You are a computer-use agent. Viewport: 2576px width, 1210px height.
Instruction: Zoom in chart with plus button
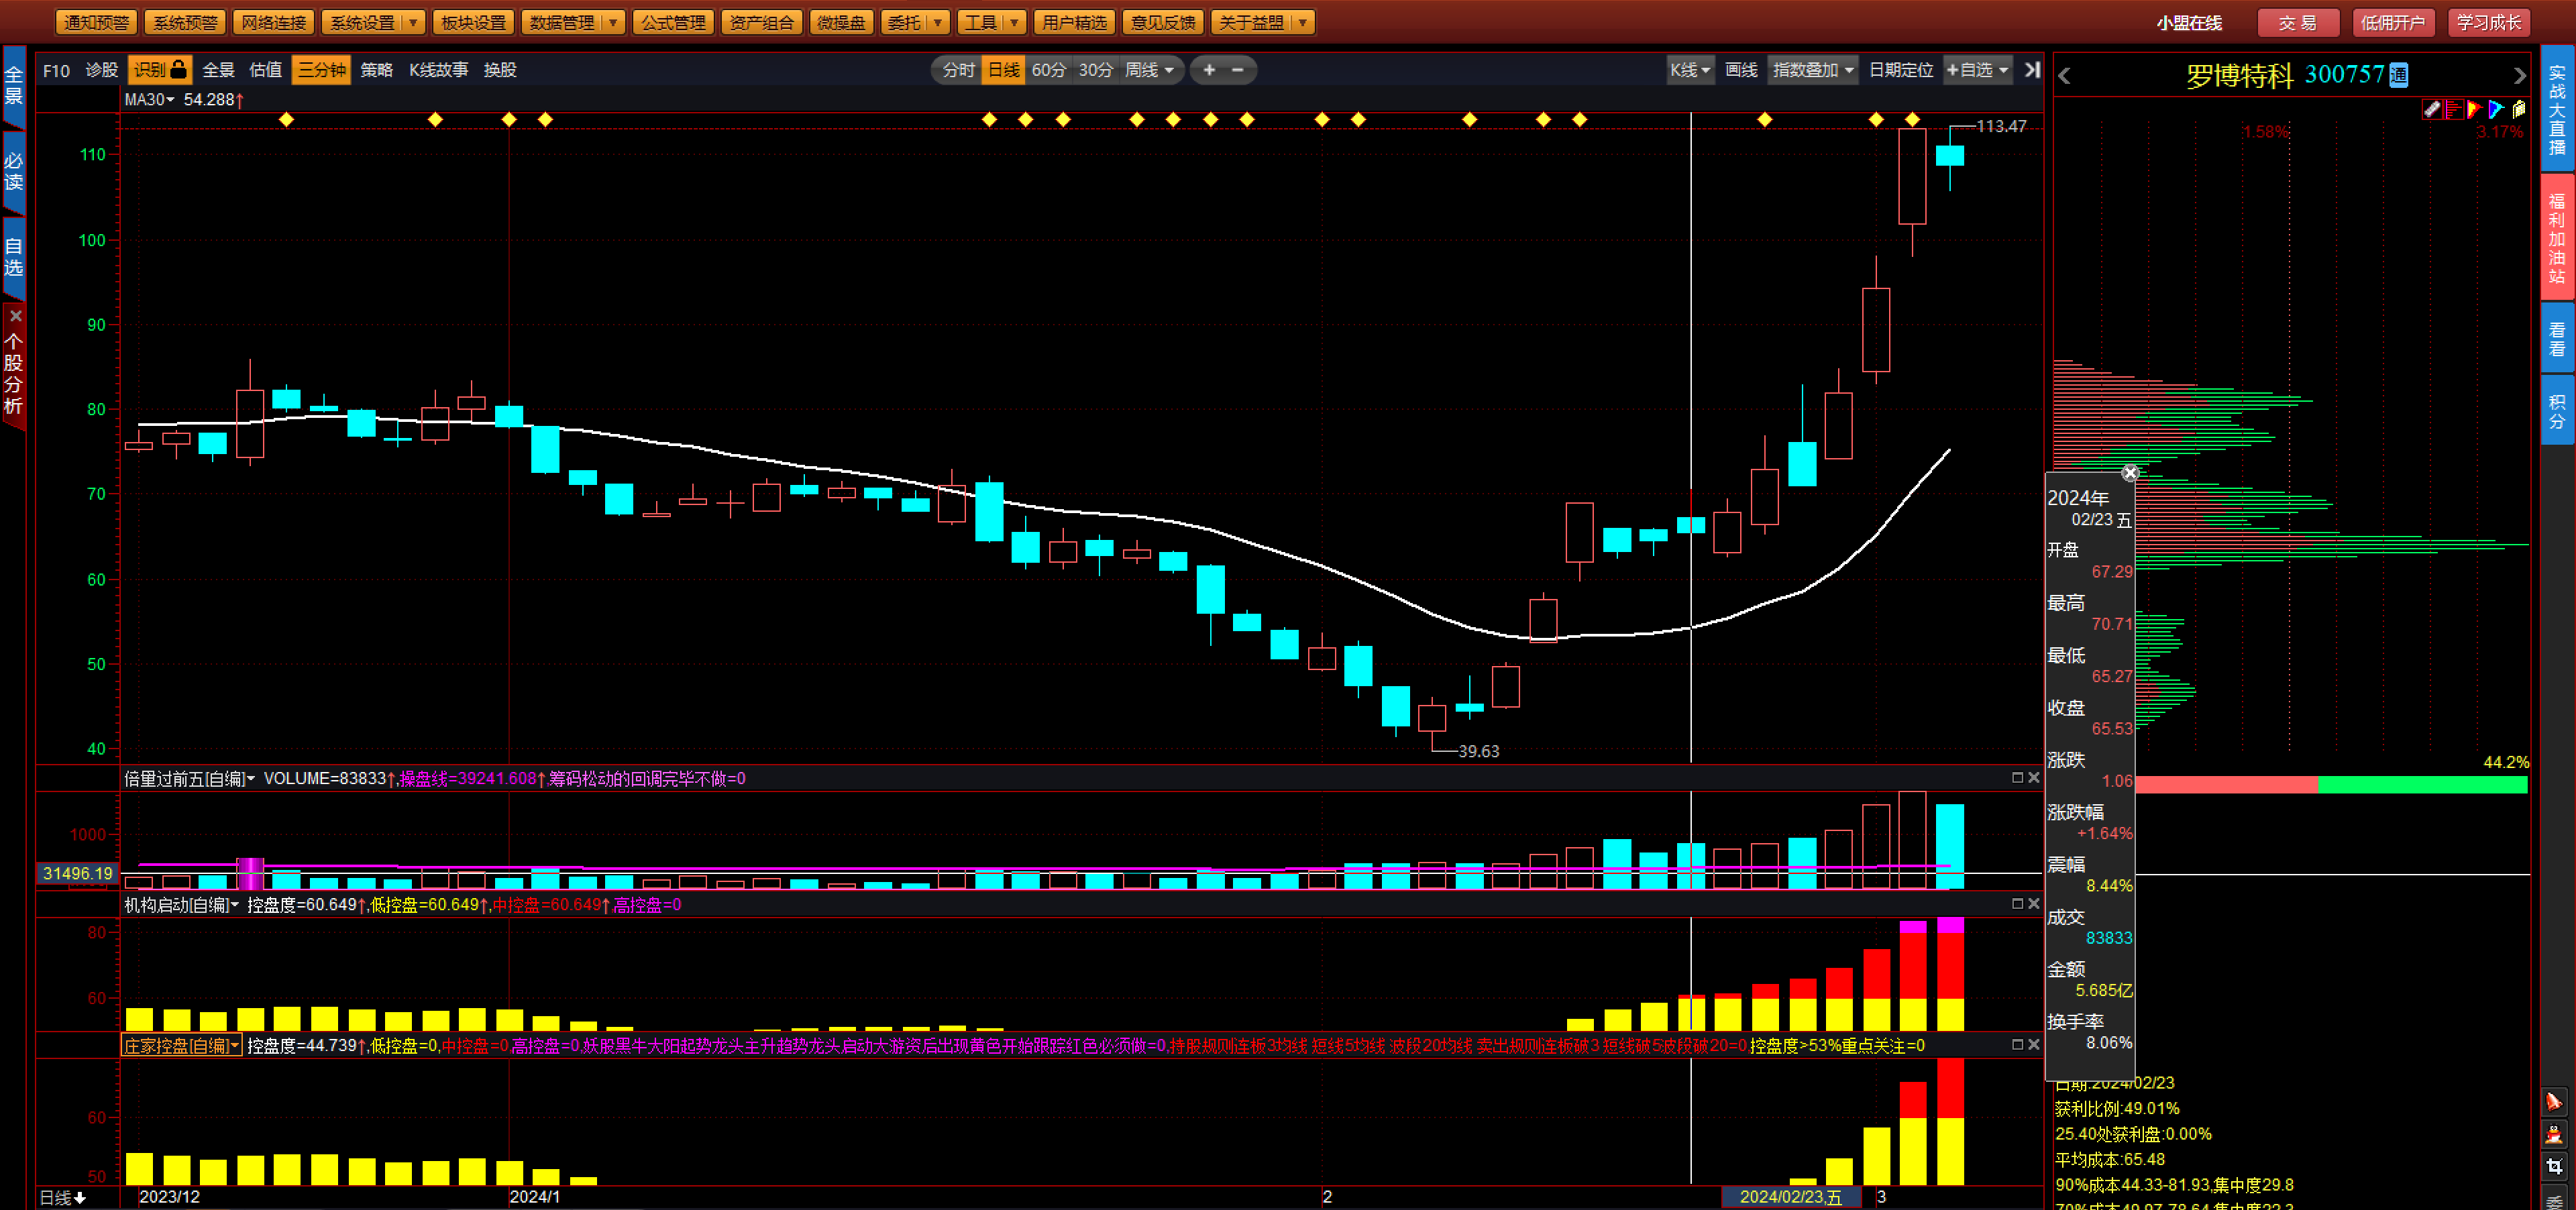click(1209, 70)
